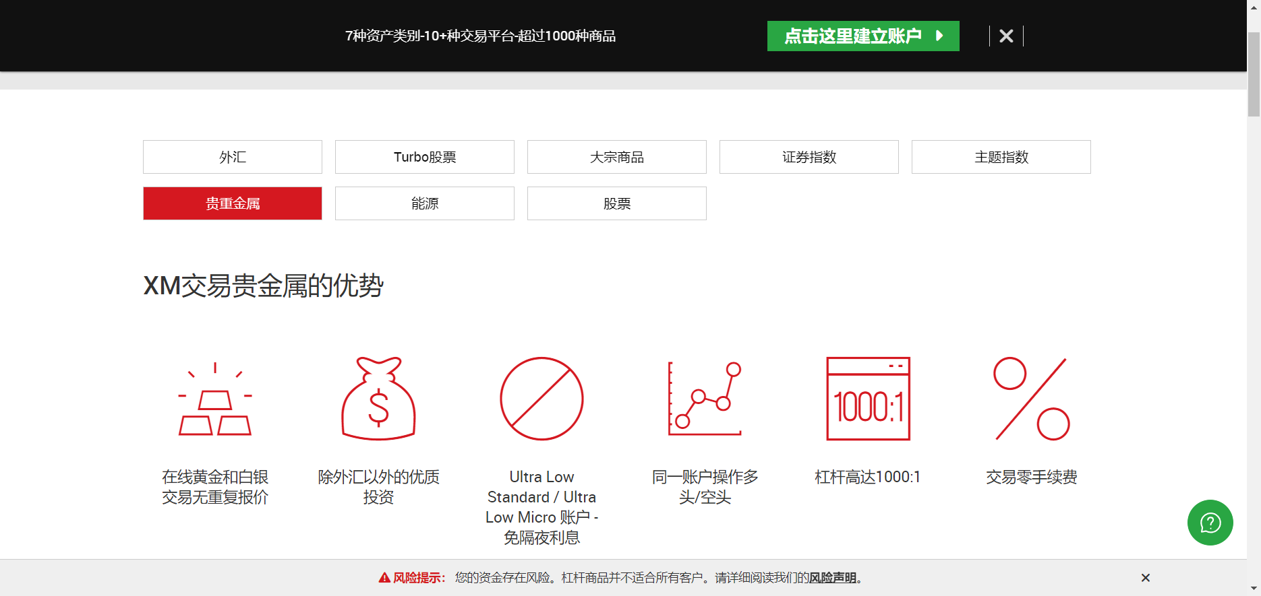Select the 股票 tab

(617, 203)
